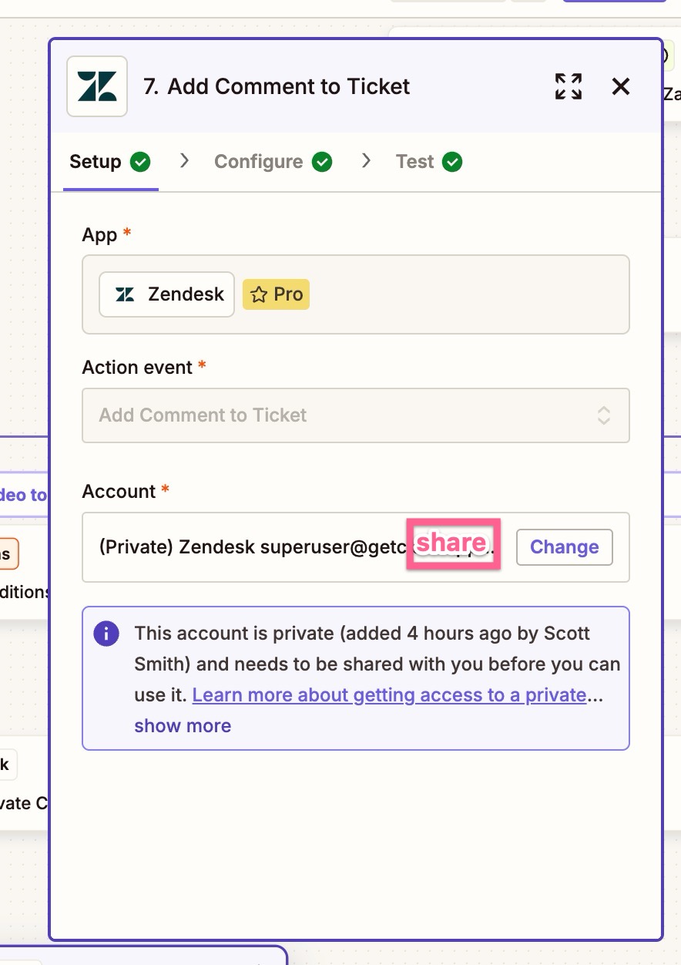Open the Configure tab

click(x=273, y=162)
